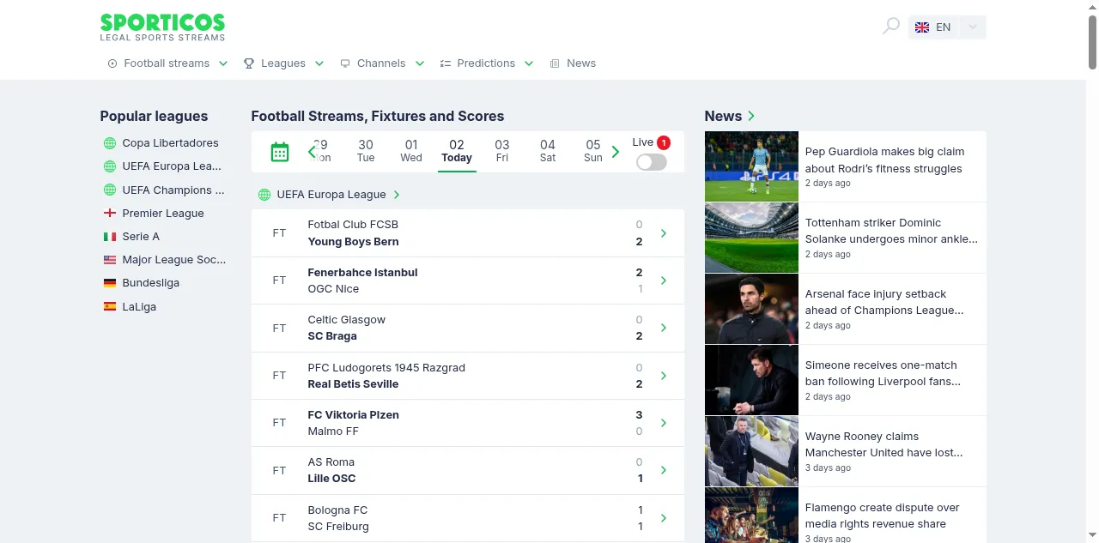This screenshot has height=543, width=1099.
Task: Click the USA flag beside Major League Soccer
Action: pos(109,260)
